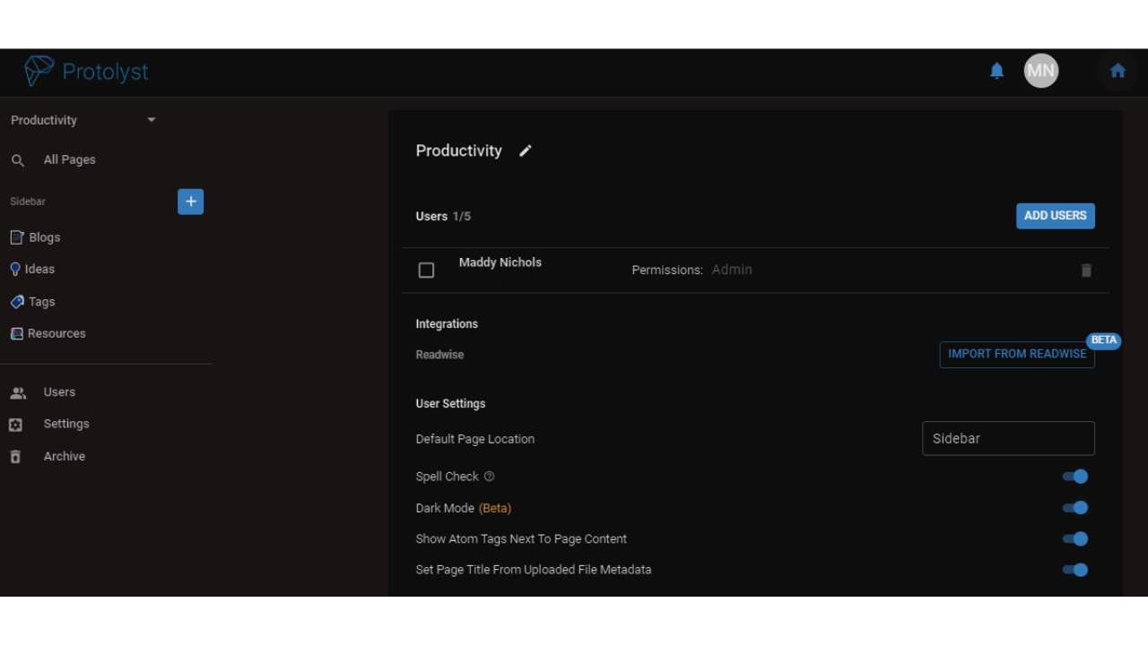1148x645 pixels.
Task: Click the Archive trash icon in the sidebar
Action: [x=15, y=456]
